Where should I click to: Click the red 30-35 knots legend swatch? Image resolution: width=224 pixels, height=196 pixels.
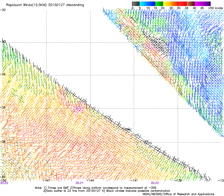183,4
